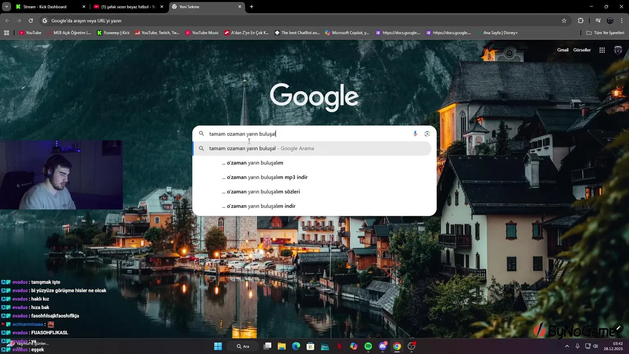Open Chrome's three-dot menu
This screenshot has width=629, height=354.
(x=622, y=21)
